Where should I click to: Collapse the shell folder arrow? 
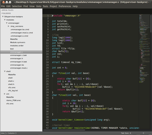pos(5,71)
